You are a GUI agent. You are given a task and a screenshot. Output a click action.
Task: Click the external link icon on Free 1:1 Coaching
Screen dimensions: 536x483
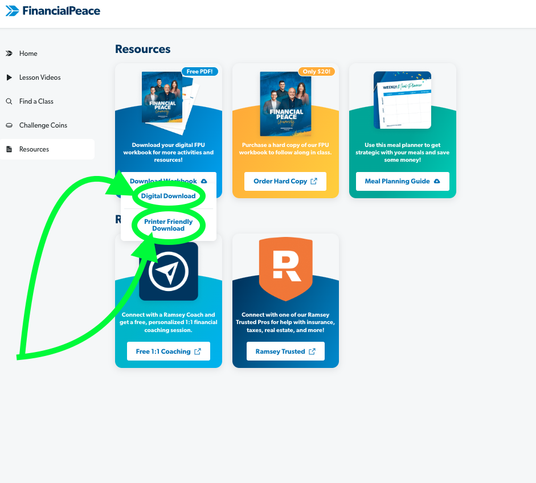(x=198, y=351)
